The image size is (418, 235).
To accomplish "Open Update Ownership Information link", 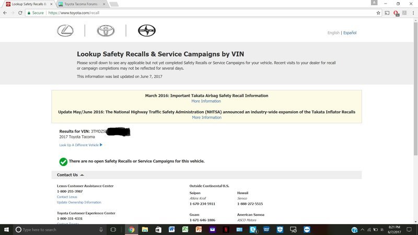I will tap(79, 203).
